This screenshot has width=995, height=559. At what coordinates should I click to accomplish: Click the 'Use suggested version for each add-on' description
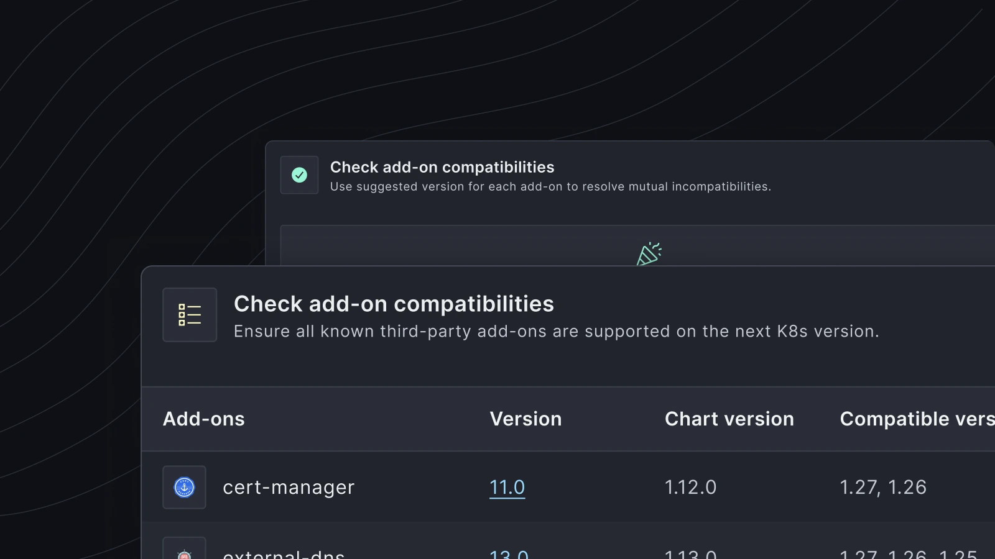pyautogui.click(x=550, y=186)
